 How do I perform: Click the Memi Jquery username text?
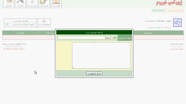[158, 10]
